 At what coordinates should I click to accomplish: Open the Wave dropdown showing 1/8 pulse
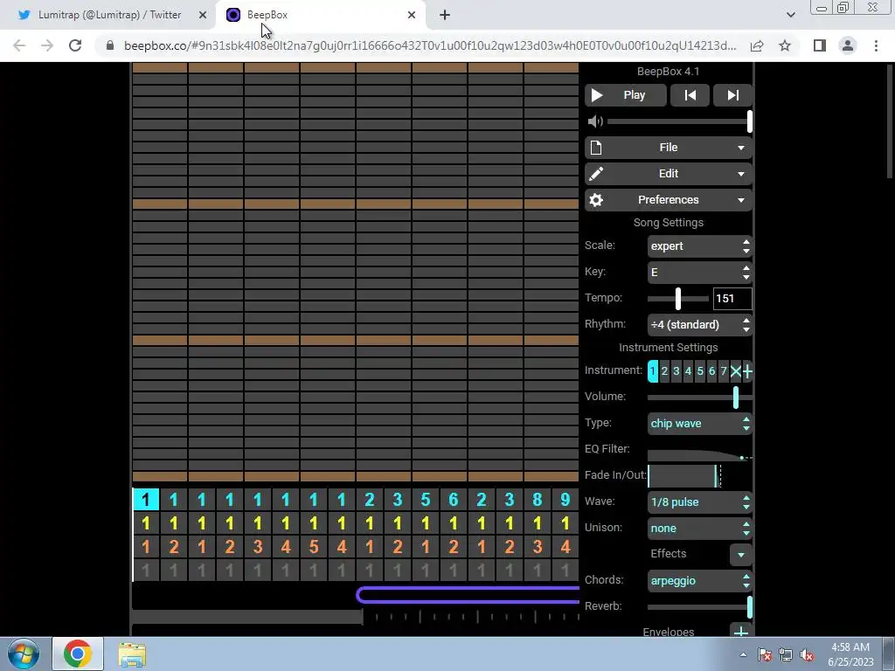click(x=700, y=502)
